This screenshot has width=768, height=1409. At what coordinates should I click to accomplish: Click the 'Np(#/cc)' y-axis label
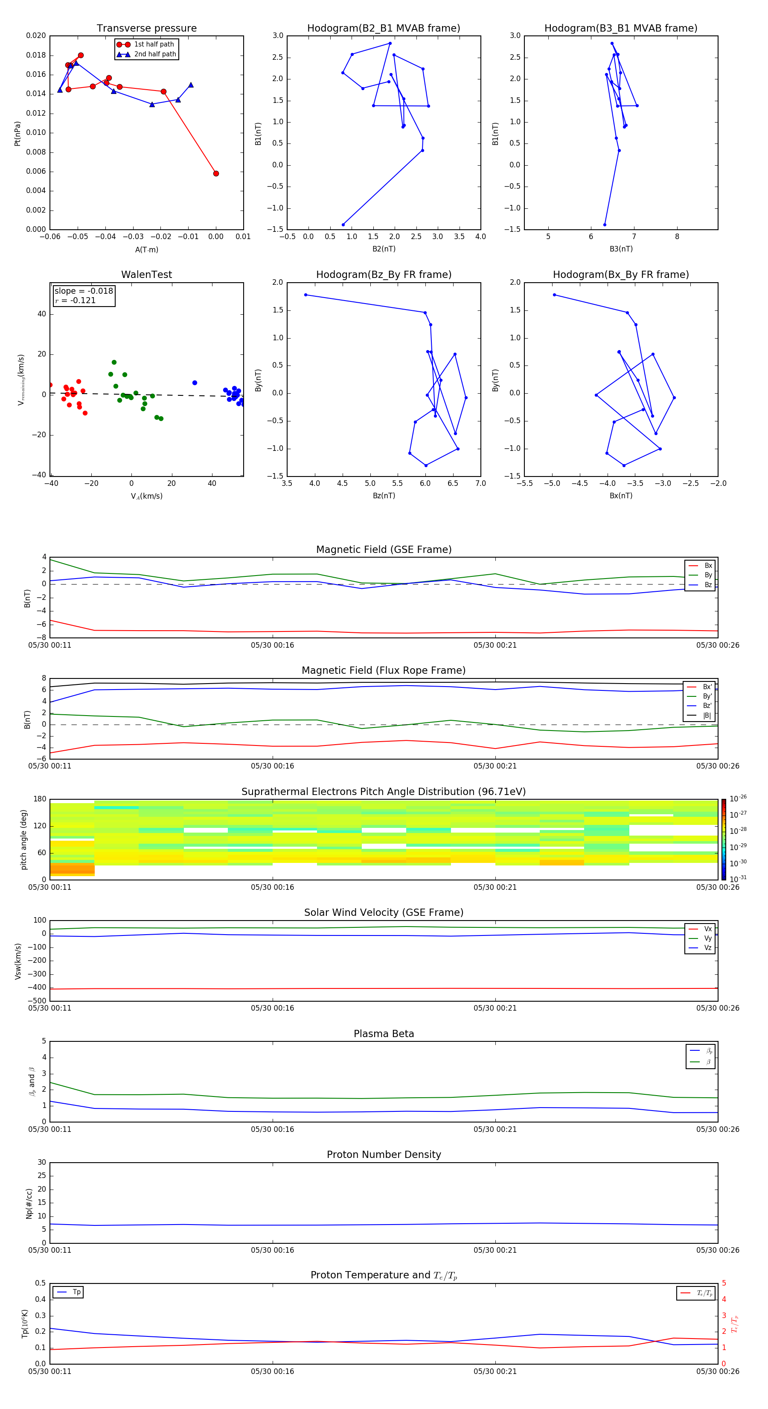[x=29, y=1203]
